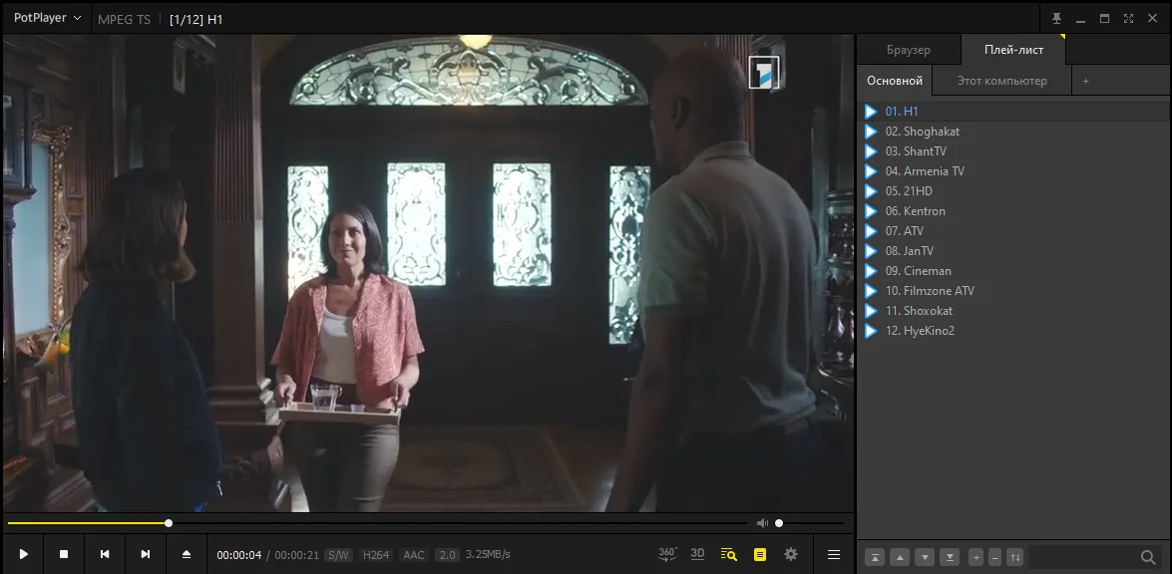Viewport: 1172px width, 574px height.
Task: Select 02. Shoghakat in the playlist
Action: [1014, 132]
